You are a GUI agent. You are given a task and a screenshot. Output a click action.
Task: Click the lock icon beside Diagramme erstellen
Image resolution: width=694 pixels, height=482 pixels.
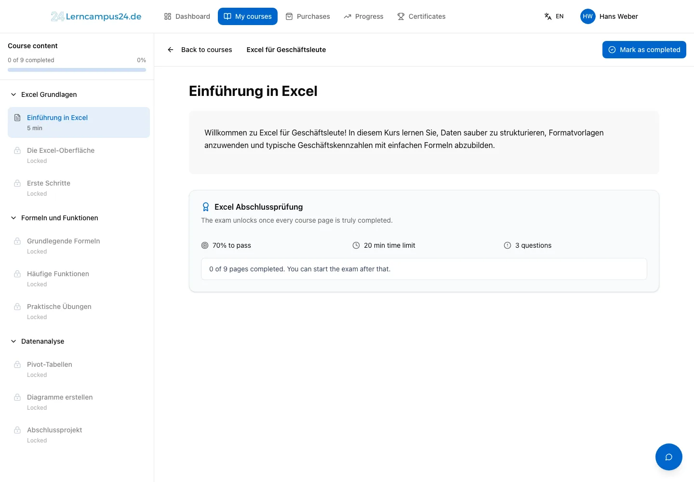17,397
